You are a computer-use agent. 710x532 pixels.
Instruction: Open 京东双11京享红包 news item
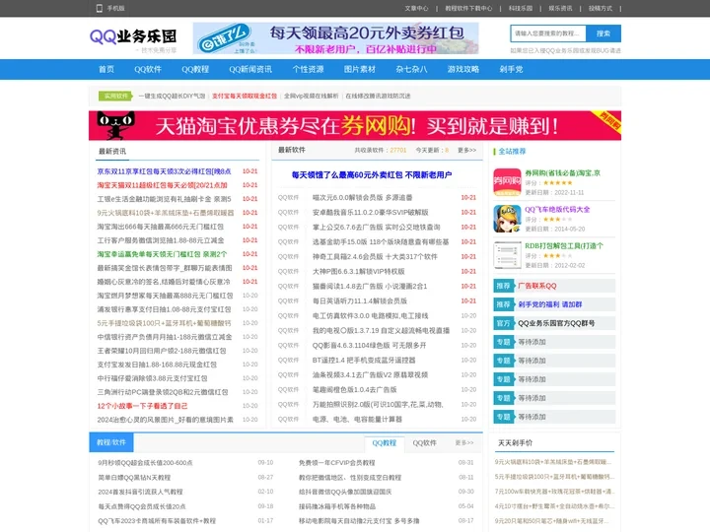[x=164, y=171]
